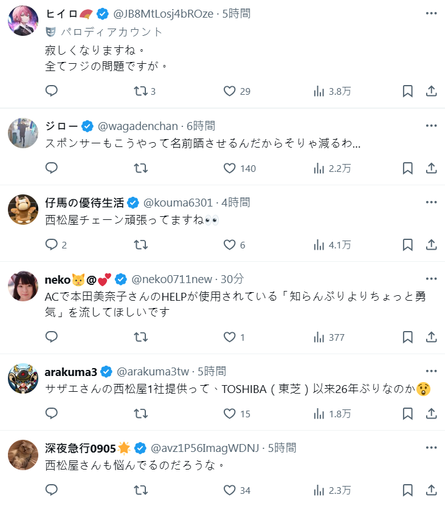The width and height of the screenshot is (445, 506).
Task: Click neko's profile avatar
Action: (23, 286)
